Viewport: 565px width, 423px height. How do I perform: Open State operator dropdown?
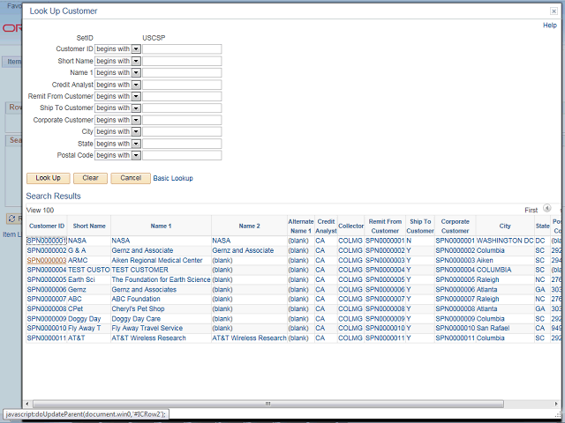(x=136, y=144)
